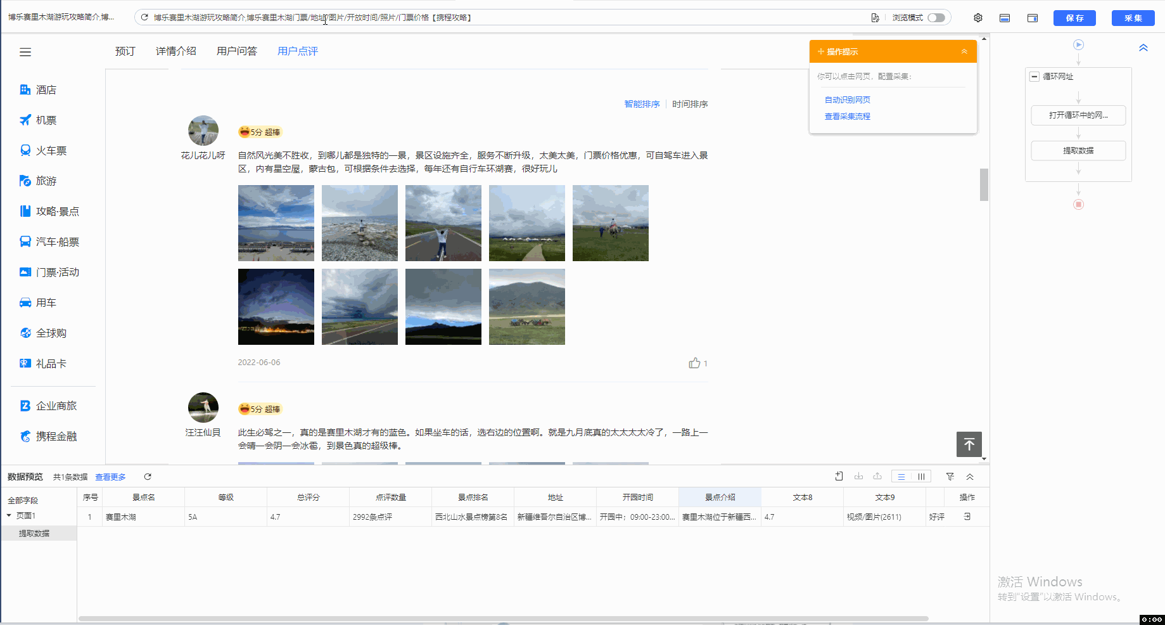The image size is (1165, 625).
Task: Like the 2022-06-06 review with thumbs-up
Action: (x=694, y=363)
